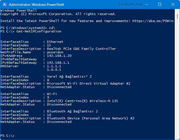Click the InterfaceAlias value 'Ethernet'
This screenshot has height=140, width=180.
(55, 42)
